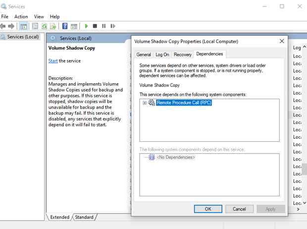Switch to the General tab
This screenshot has height=229, width=307.
tap(144, 55)
